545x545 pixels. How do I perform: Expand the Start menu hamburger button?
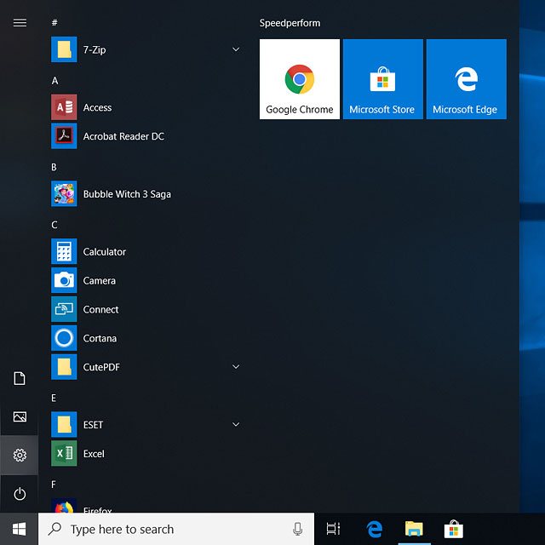point(20,23)
